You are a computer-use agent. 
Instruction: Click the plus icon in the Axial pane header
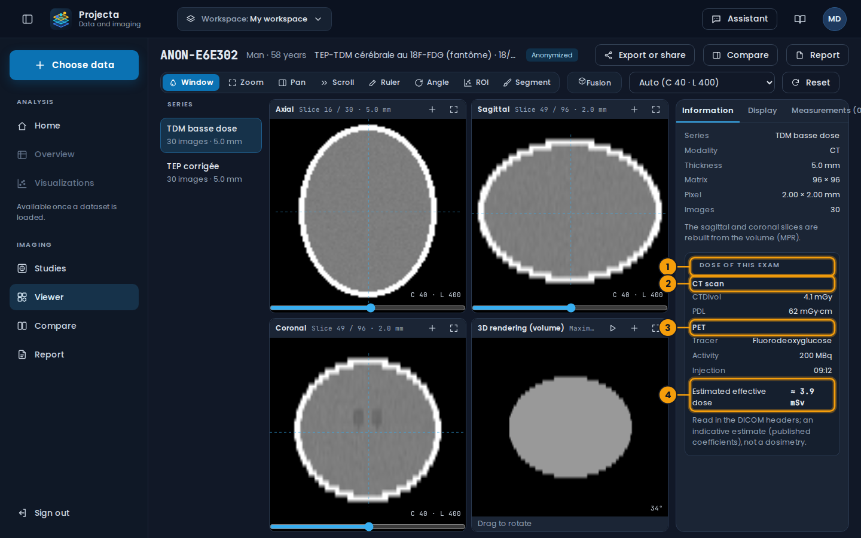[x=432, y=109]
